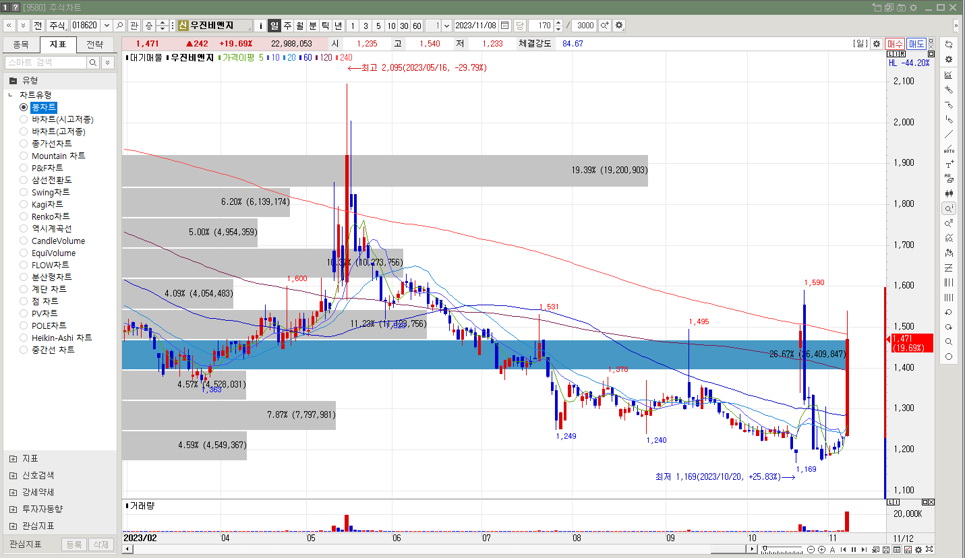Screen dimensions: 965x558
Task: Click the double-left arrow at toolbar start
Action: point(9,26)
